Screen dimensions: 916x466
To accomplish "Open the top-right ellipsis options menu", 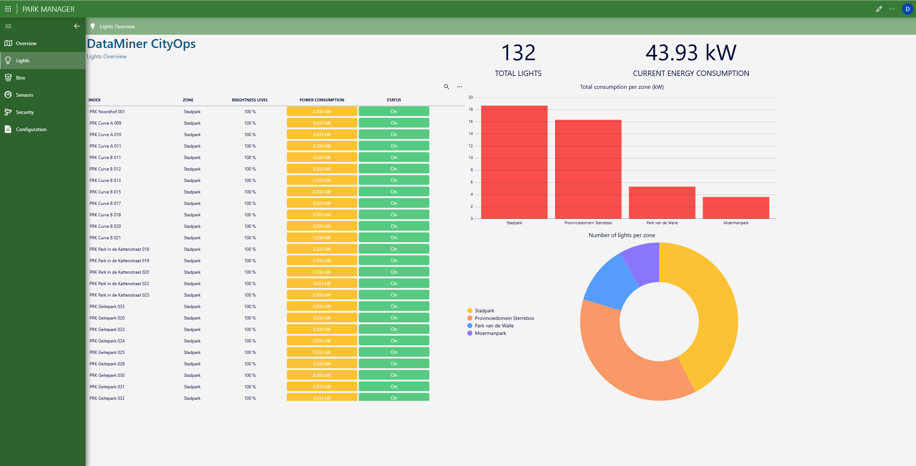I will point(892,9).
